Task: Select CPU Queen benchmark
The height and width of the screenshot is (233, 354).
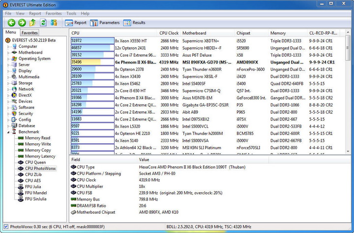Action: tap(35, 163)
